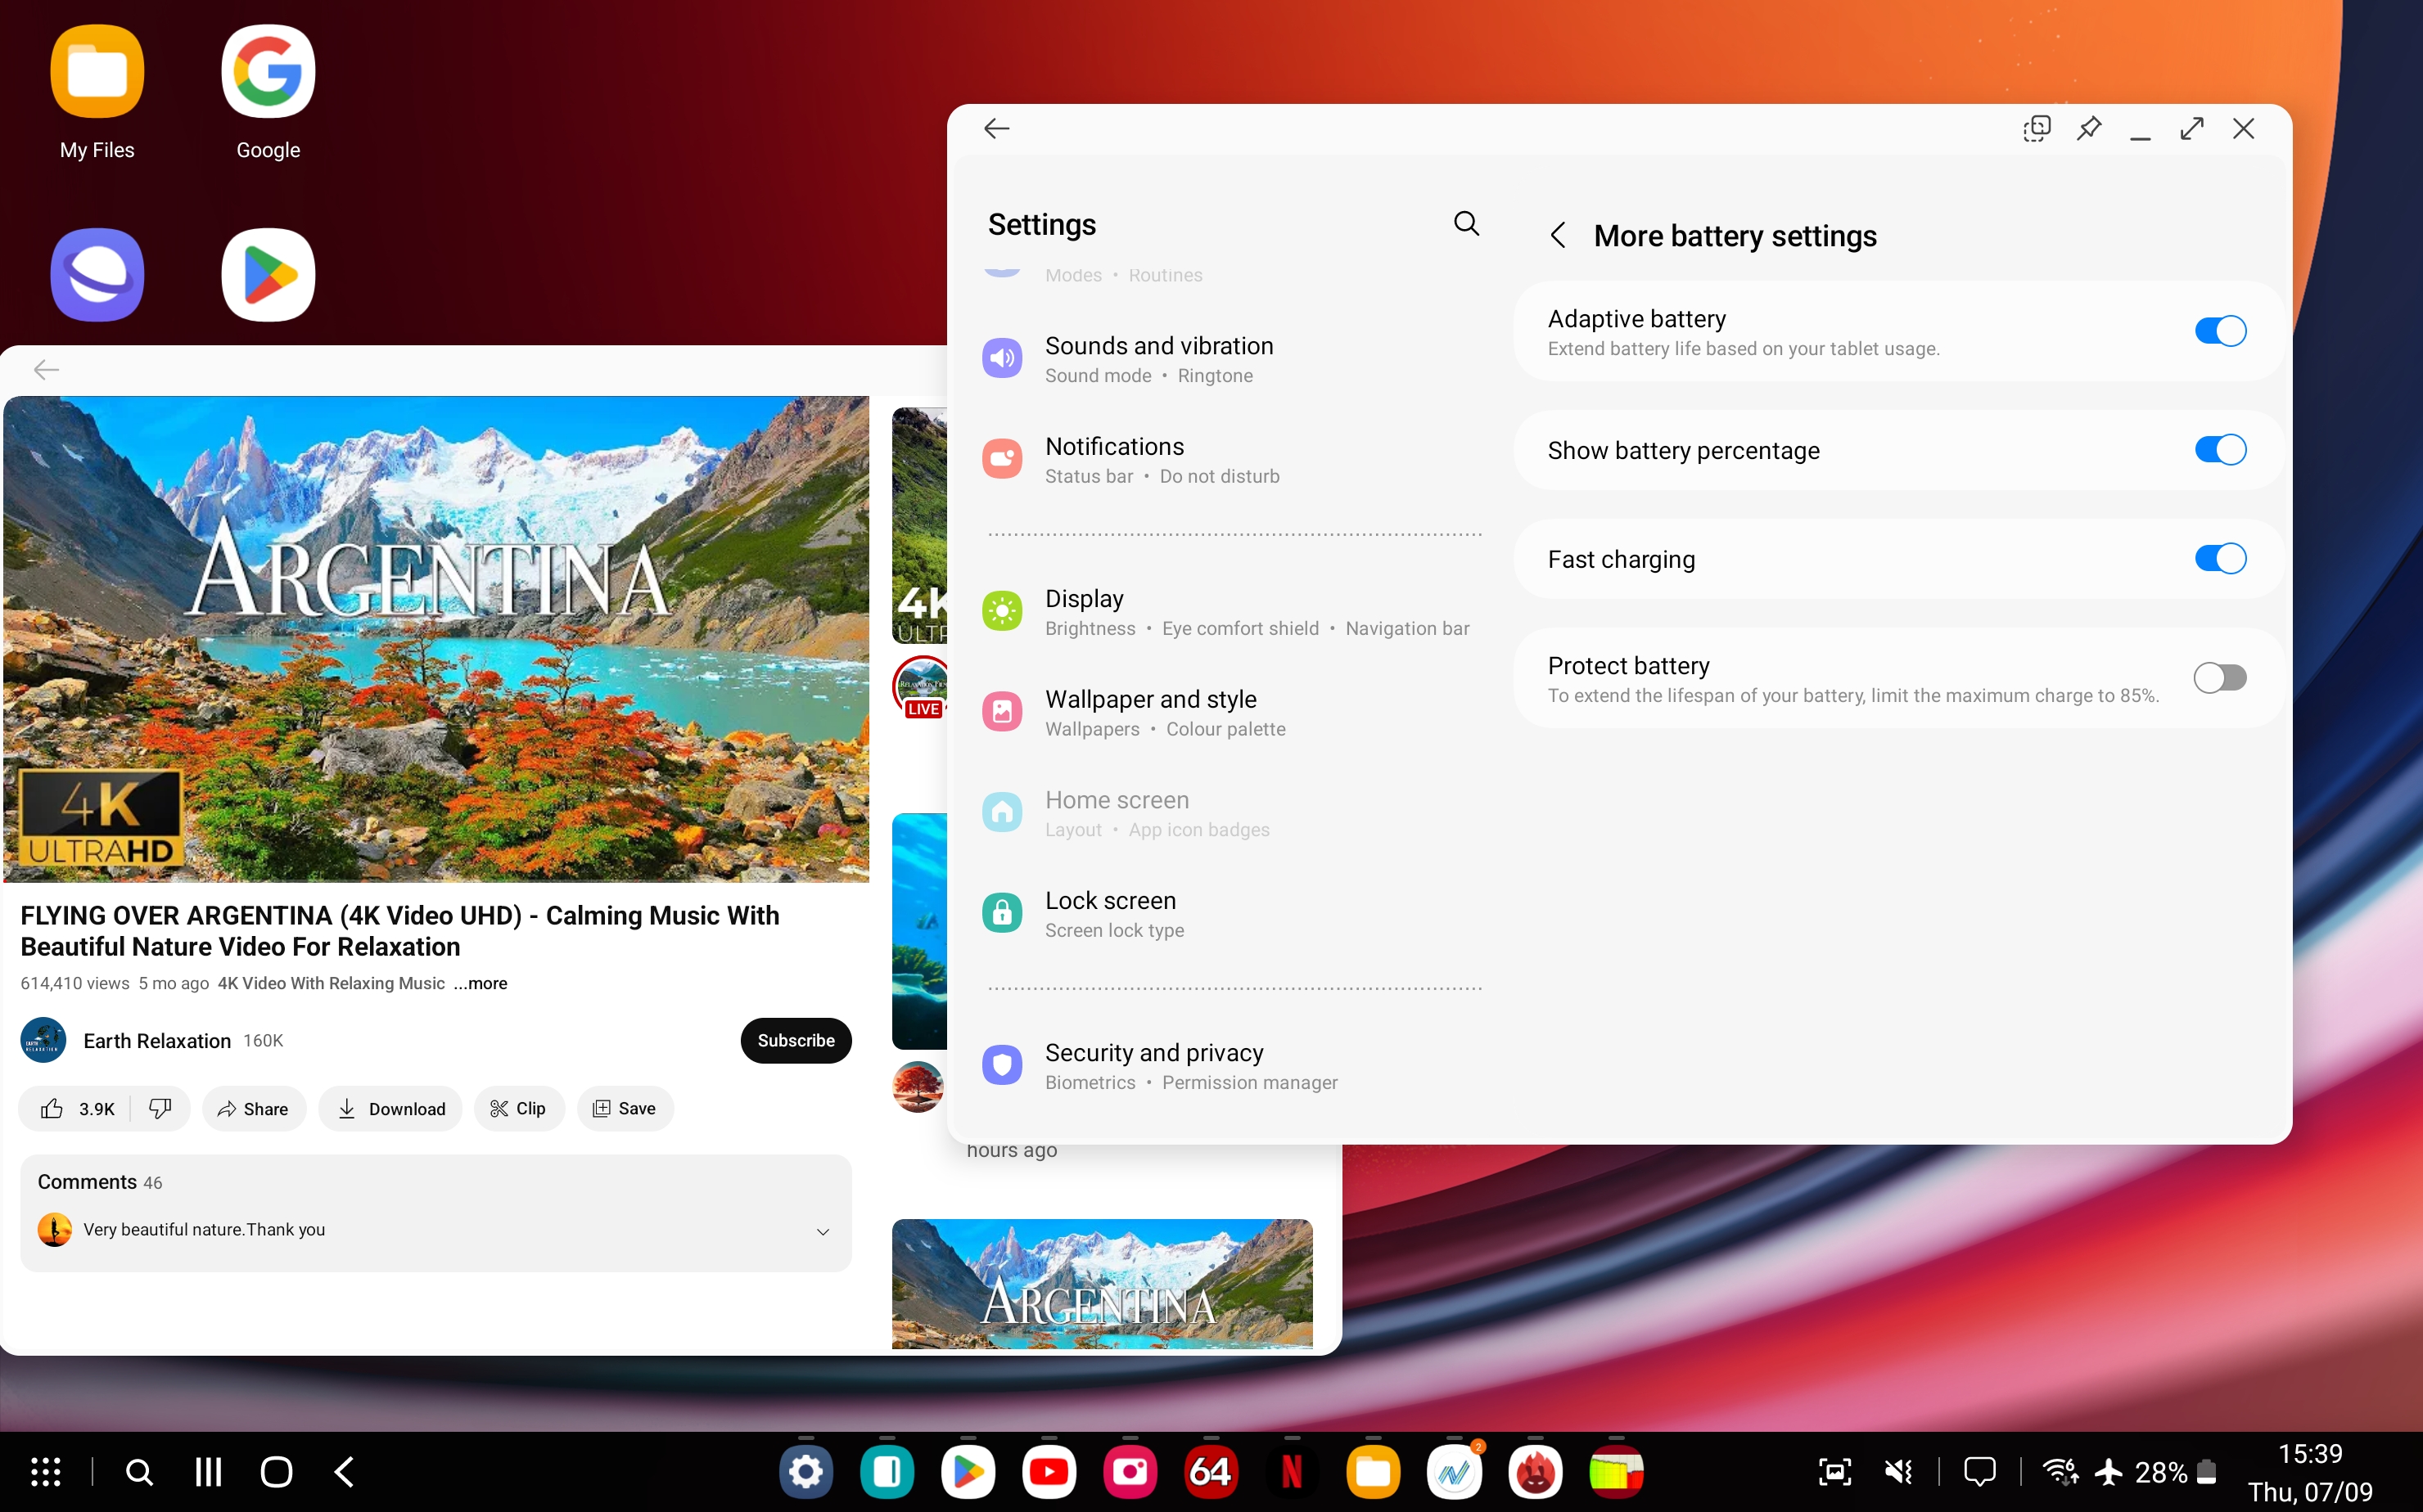Open the bottom Argentina suggested thumbnail
This screenshot has height=1512, width=2423.
click(x=1102, y=1284)
